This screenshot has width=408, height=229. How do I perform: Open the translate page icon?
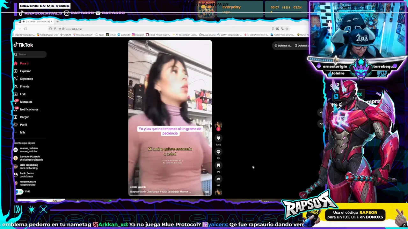[x=282, y=29]
